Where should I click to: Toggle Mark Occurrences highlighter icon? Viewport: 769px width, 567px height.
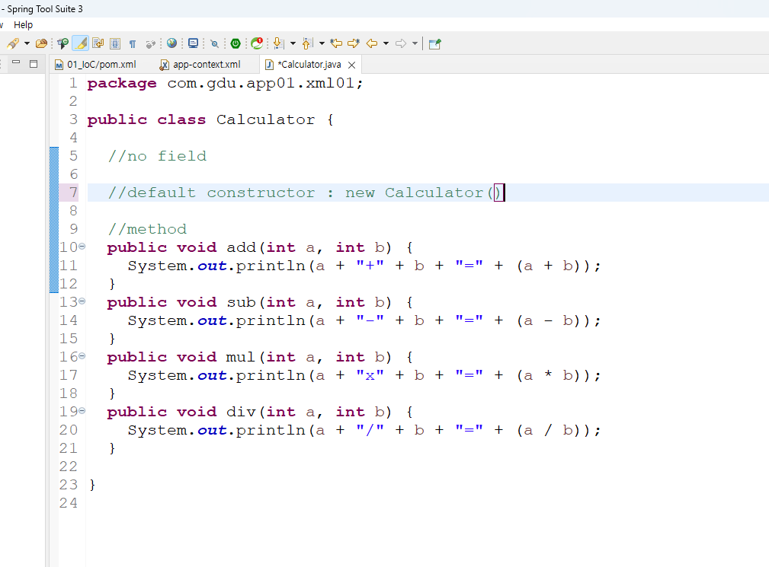click(81, 43)
